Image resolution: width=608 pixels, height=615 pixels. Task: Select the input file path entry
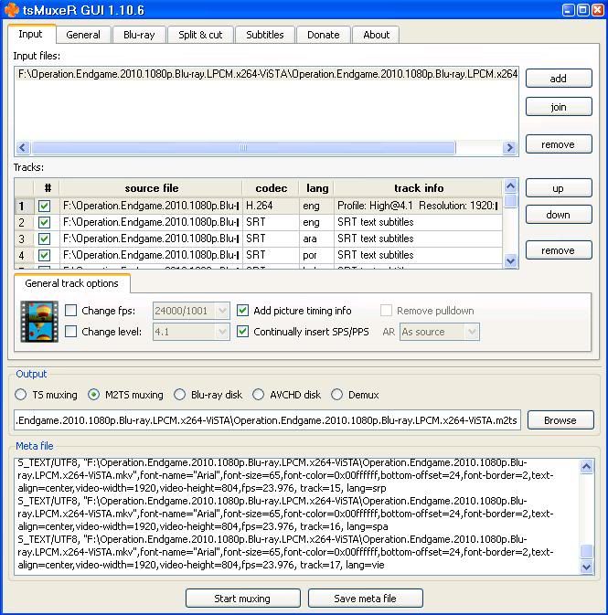click(267, 74)
